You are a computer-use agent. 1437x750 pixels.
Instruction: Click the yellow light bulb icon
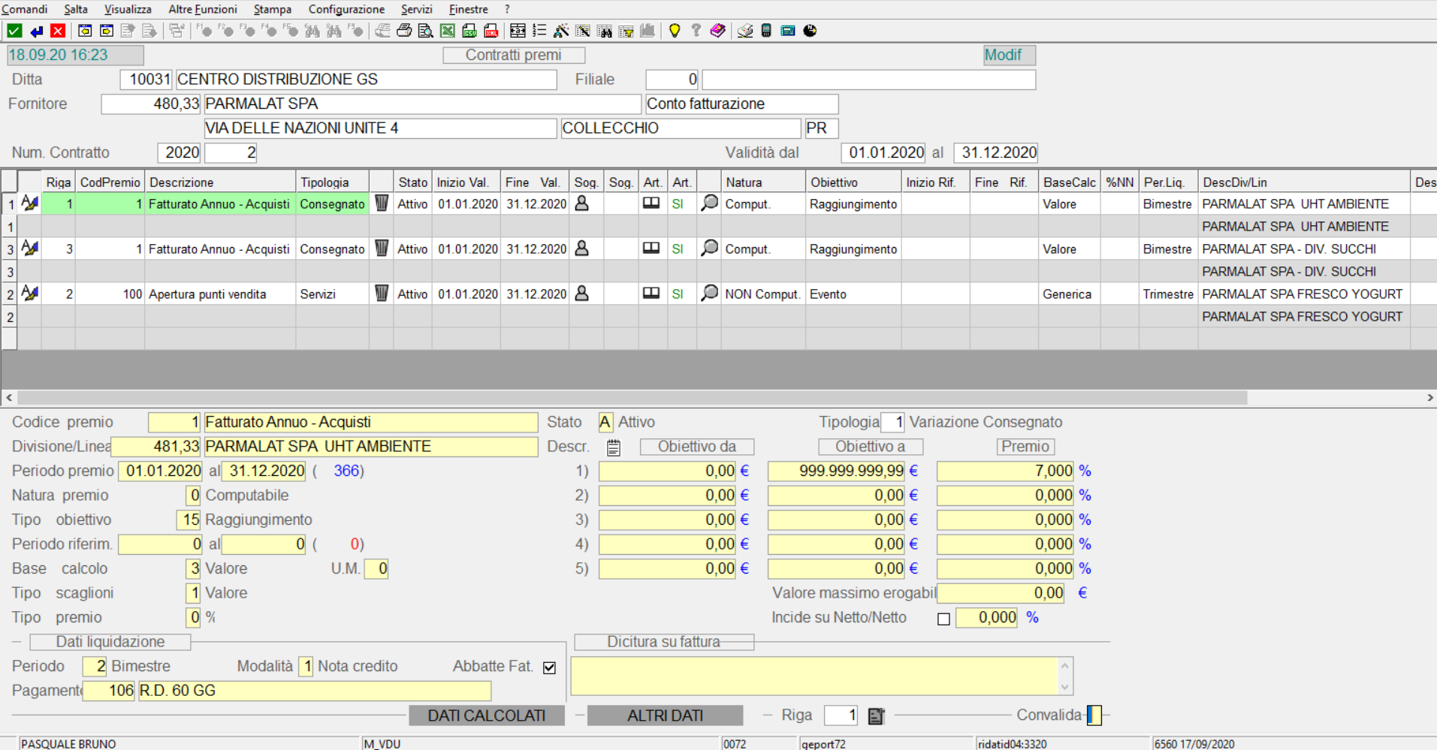point(675,31)
